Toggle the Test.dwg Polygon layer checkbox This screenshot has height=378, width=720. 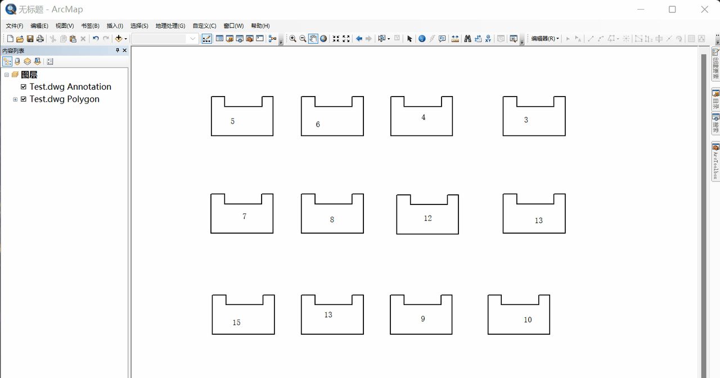24,99
